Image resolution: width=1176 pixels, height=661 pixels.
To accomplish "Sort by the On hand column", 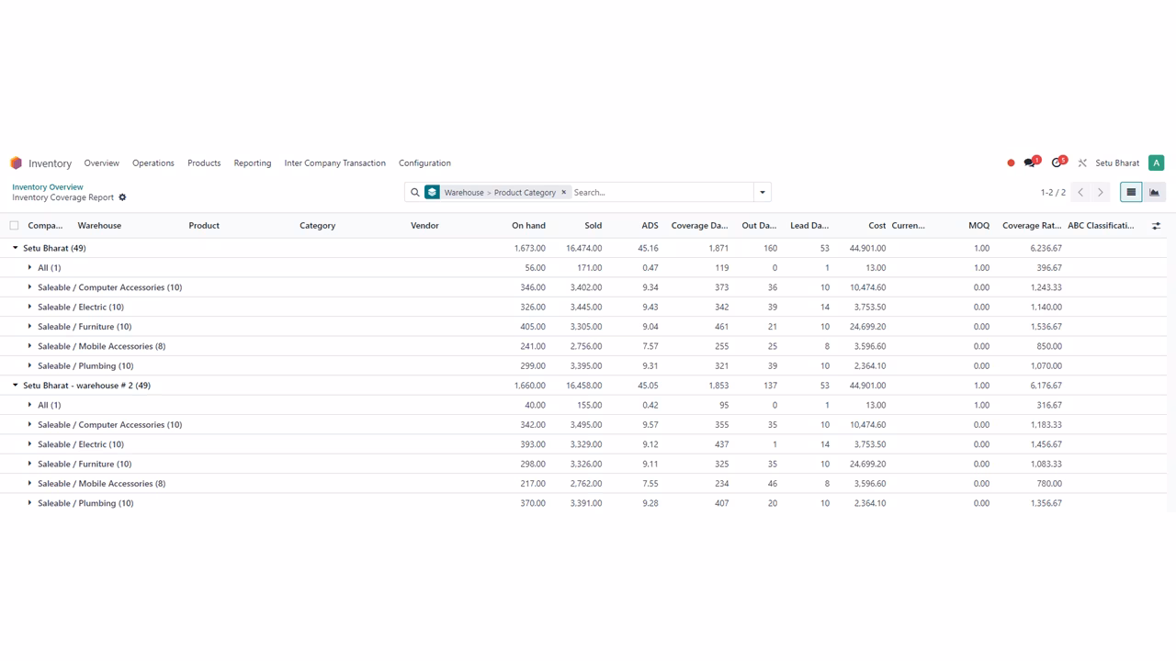I will 528,226.
